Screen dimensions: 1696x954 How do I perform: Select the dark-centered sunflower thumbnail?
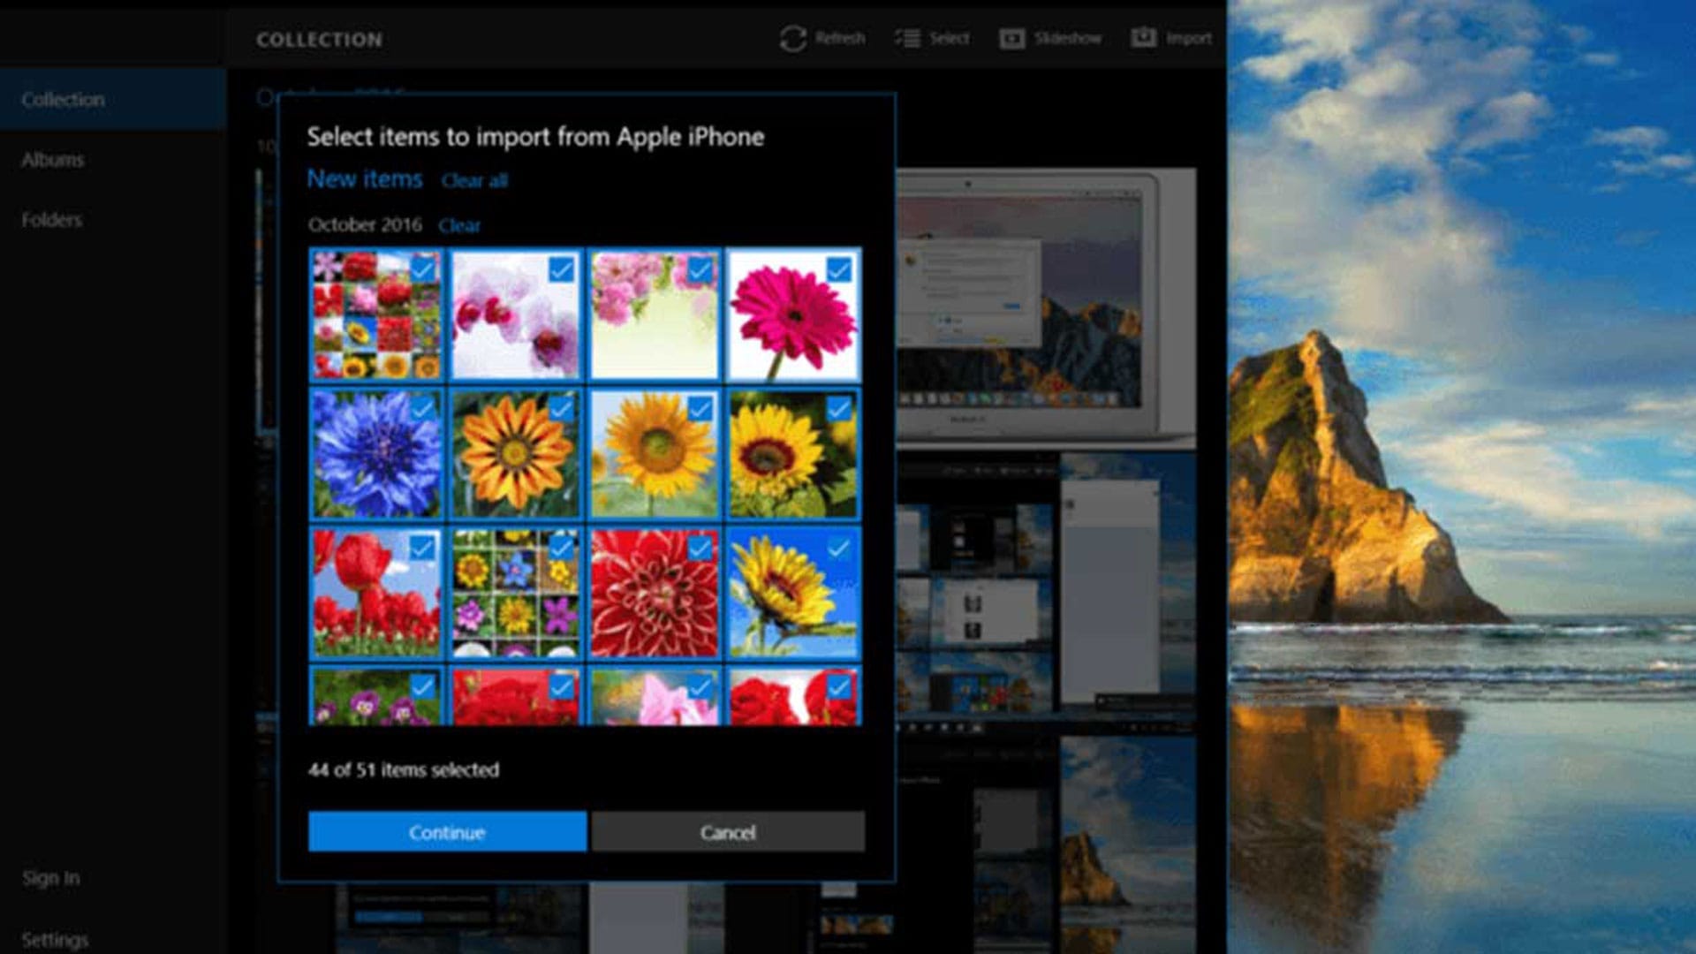(x=793, y=454)
